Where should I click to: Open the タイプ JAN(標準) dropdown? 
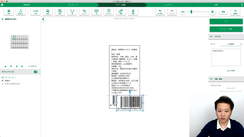click(241, 44)
